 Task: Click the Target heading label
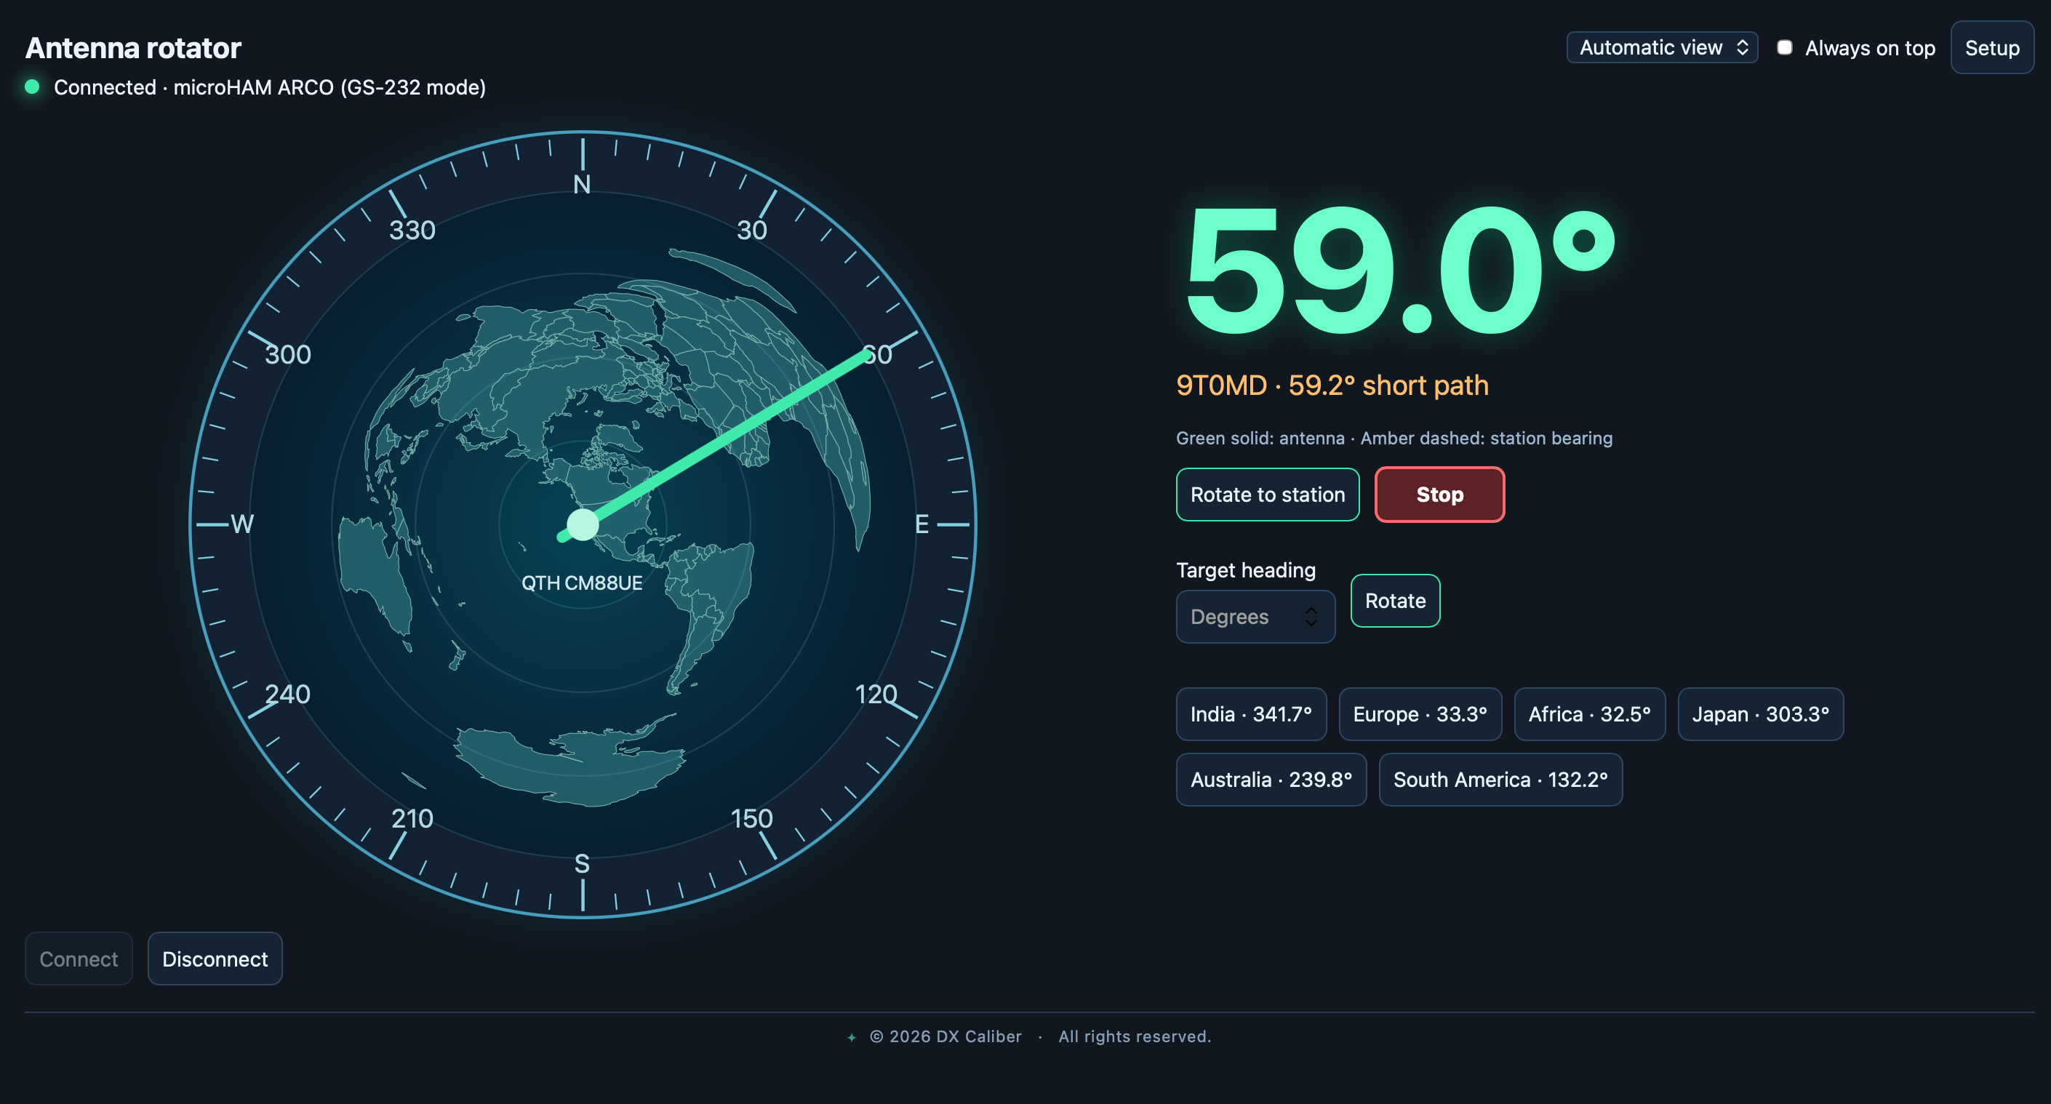(1245, 570)
